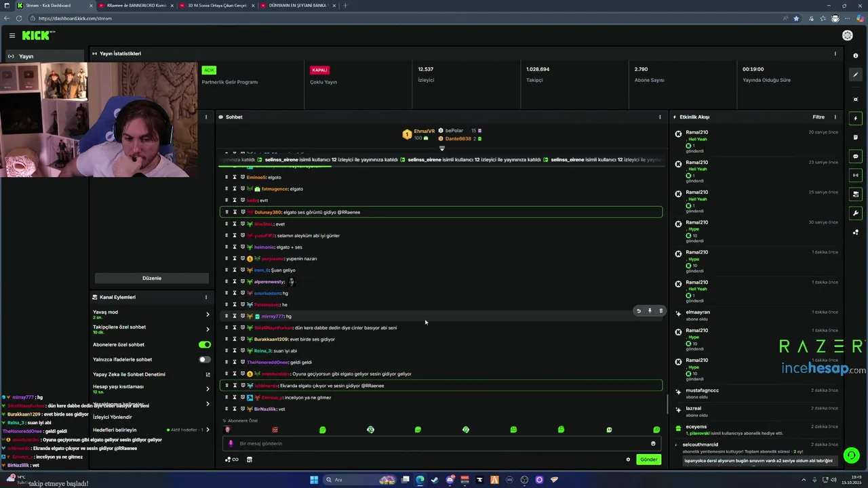Click the pin icon on the mirray777 message

[650, 311]
